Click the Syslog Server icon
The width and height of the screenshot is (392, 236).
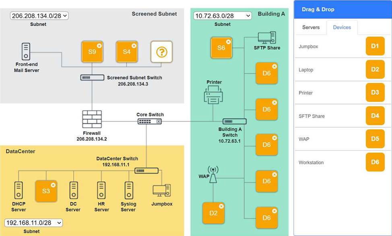[129, 190]
